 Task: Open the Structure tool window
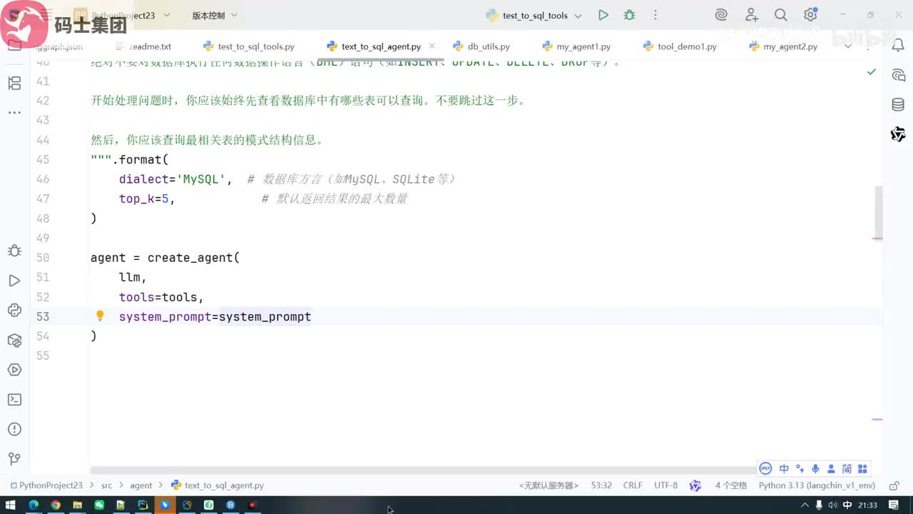point(14,84)
